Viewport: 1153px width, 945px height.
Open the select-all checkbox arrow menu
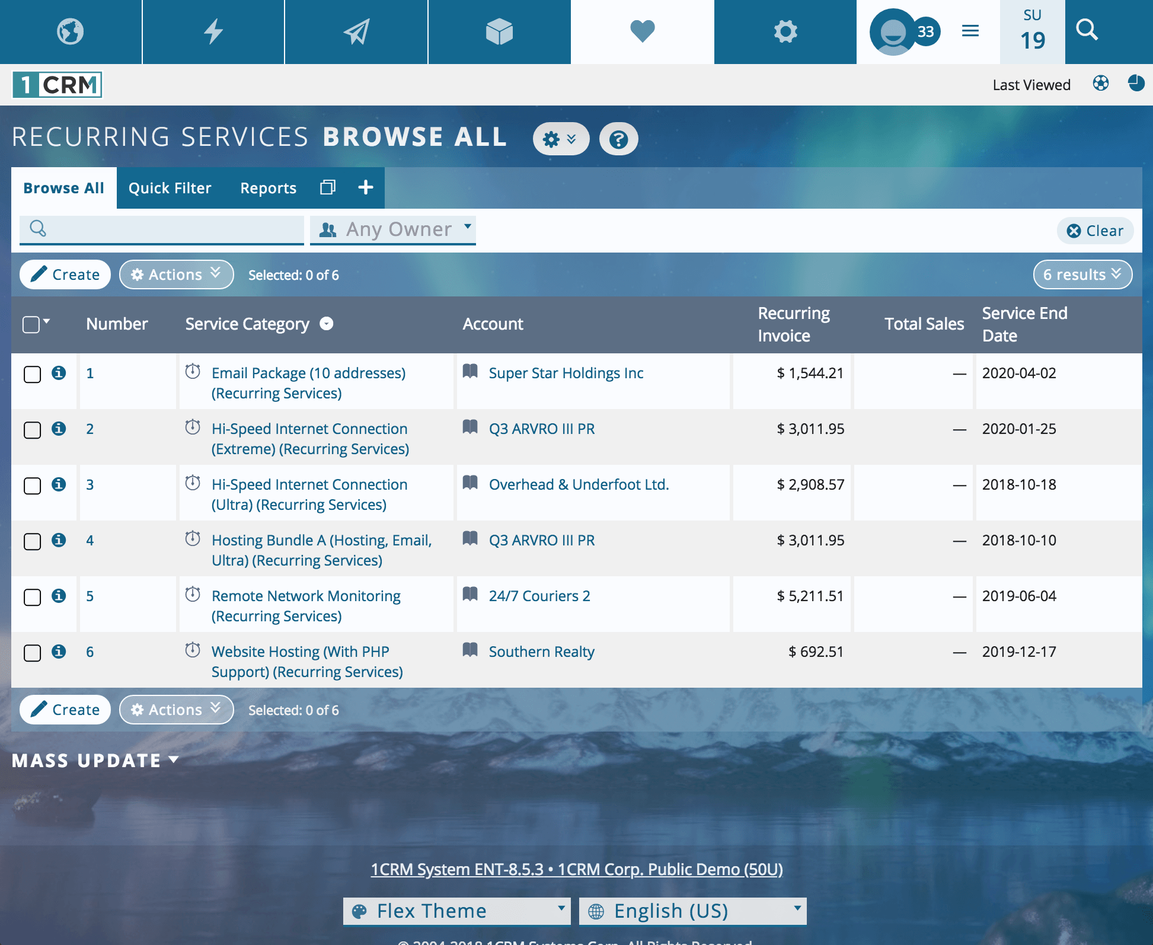point(47,321)
